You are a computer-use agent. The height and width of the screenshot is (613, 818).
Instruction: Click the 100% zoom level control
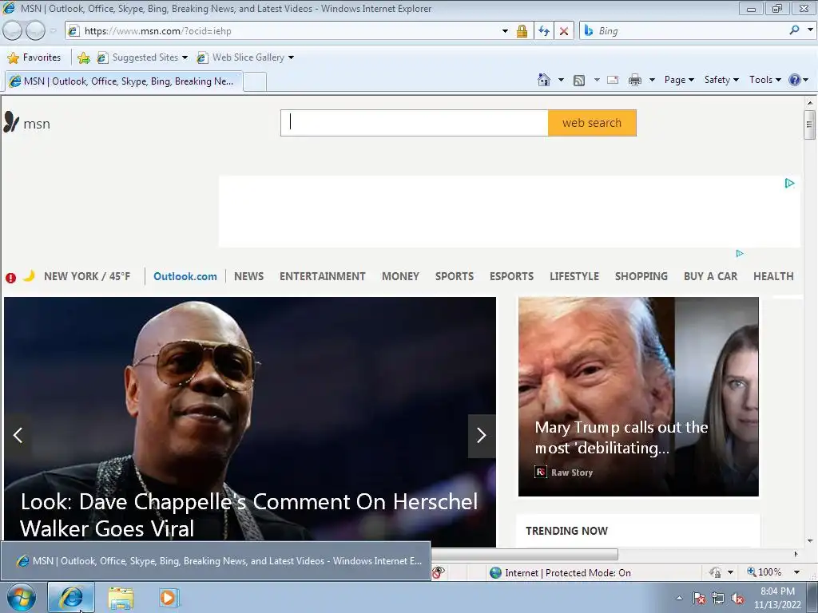[x=764, y=572]
